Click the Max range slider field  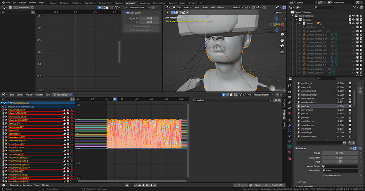(x=340, y=161)
